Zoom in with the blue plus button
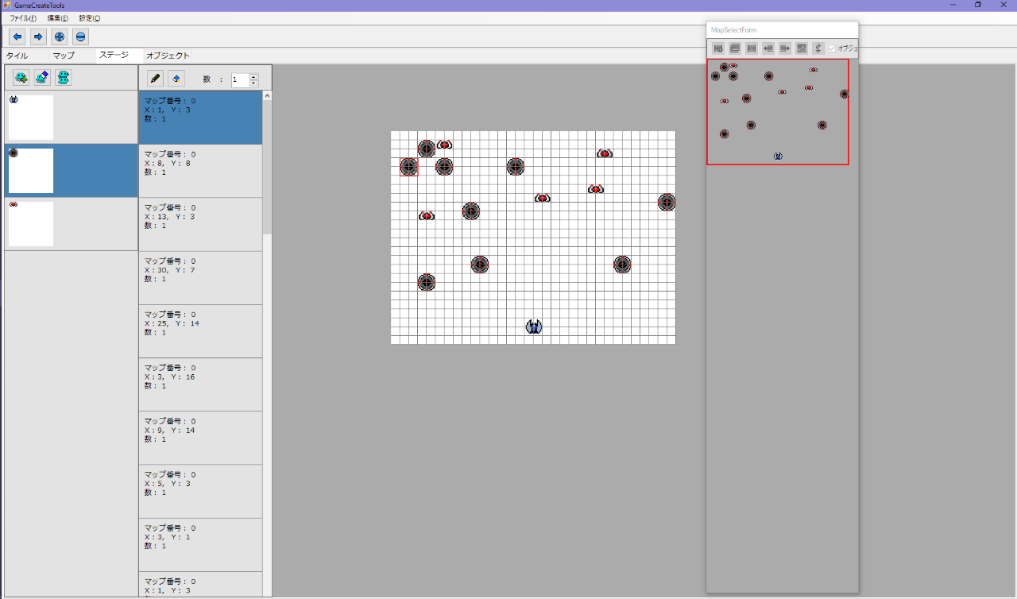This screenshot has height=599, width=1017. tap(60, 37)
